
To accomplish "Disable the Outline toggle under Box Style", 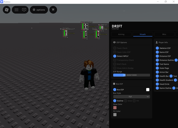I will tap(115, 101).
